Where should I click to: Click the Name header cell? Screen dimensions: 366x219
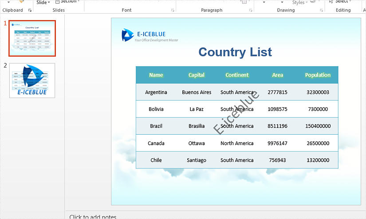(156, 75)
